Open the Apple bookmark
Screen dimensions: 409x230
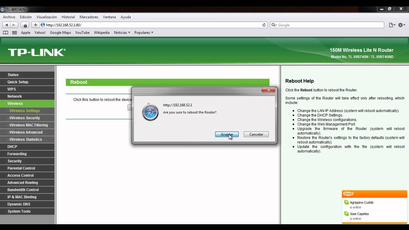pyautogui.click(x=26, y=33)
